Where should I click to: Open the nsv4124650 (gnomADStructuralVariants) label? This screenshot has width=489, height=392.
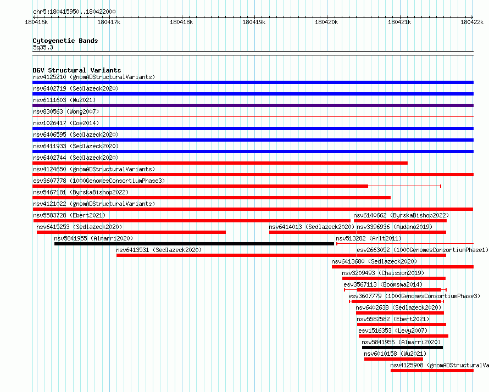click(x=94, y=169)
